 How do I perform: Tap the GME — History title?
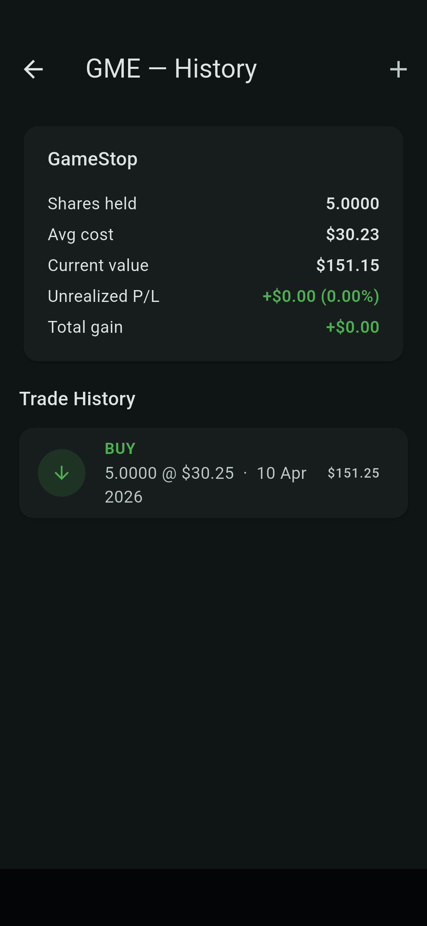point(171,69)
